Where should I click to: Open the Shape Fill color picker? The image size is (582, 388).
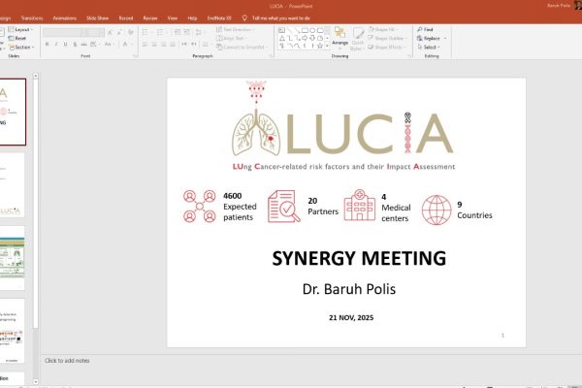point(383,29)
